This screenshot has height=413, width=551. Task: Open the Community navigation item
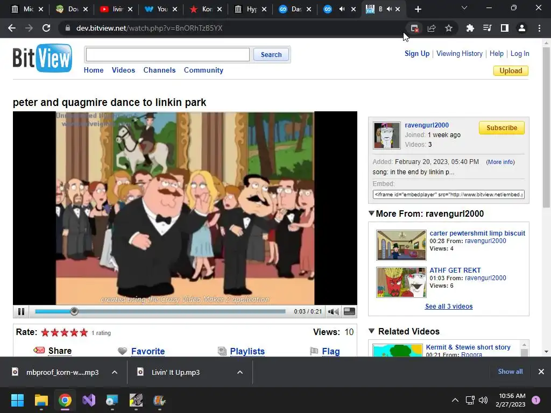(x=203, y=70)
